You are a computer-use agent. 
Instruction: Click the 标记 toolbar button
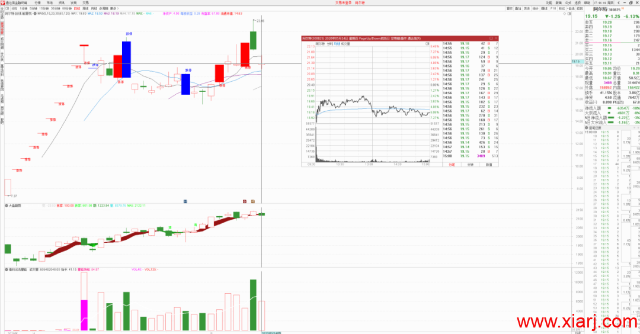(562, 8)
